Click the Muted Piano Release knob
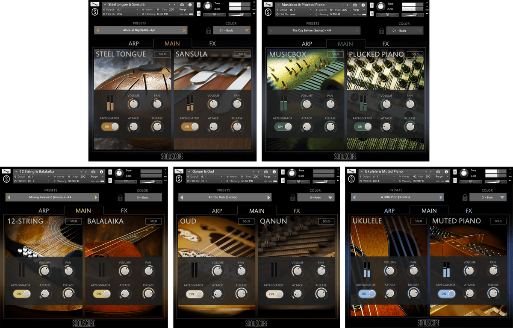Screen dimensions: 513x328 [493, 293]
